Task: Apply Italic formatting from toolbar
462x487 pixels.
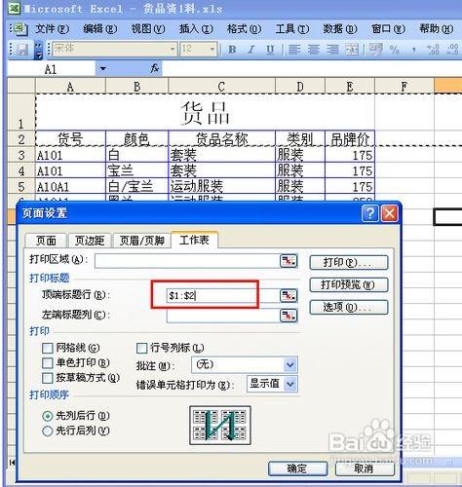Action: [250, 50]
